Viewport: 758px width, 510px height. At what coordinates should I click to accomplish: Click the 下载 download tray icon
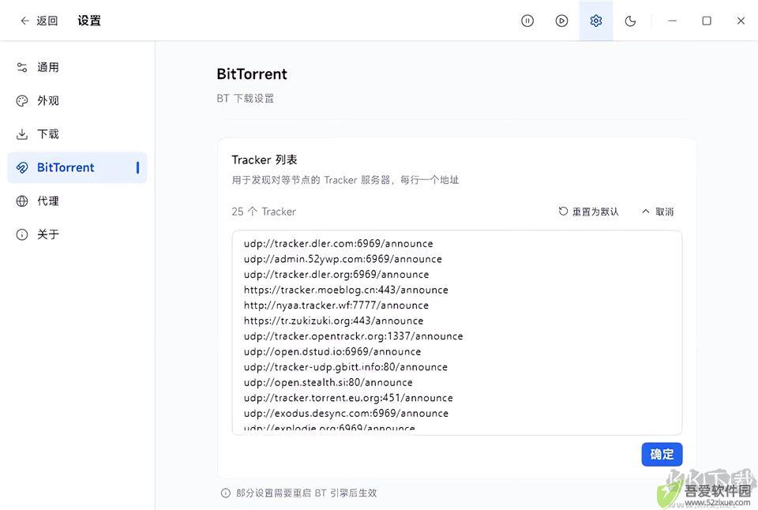22,134
